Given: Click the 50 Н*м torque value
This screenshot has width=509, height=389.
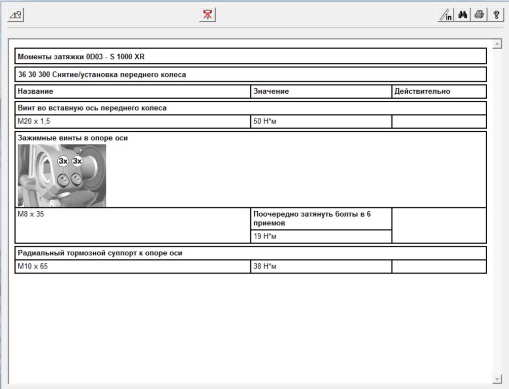Looking at the screenshot, I should click(x=265, y=122).
